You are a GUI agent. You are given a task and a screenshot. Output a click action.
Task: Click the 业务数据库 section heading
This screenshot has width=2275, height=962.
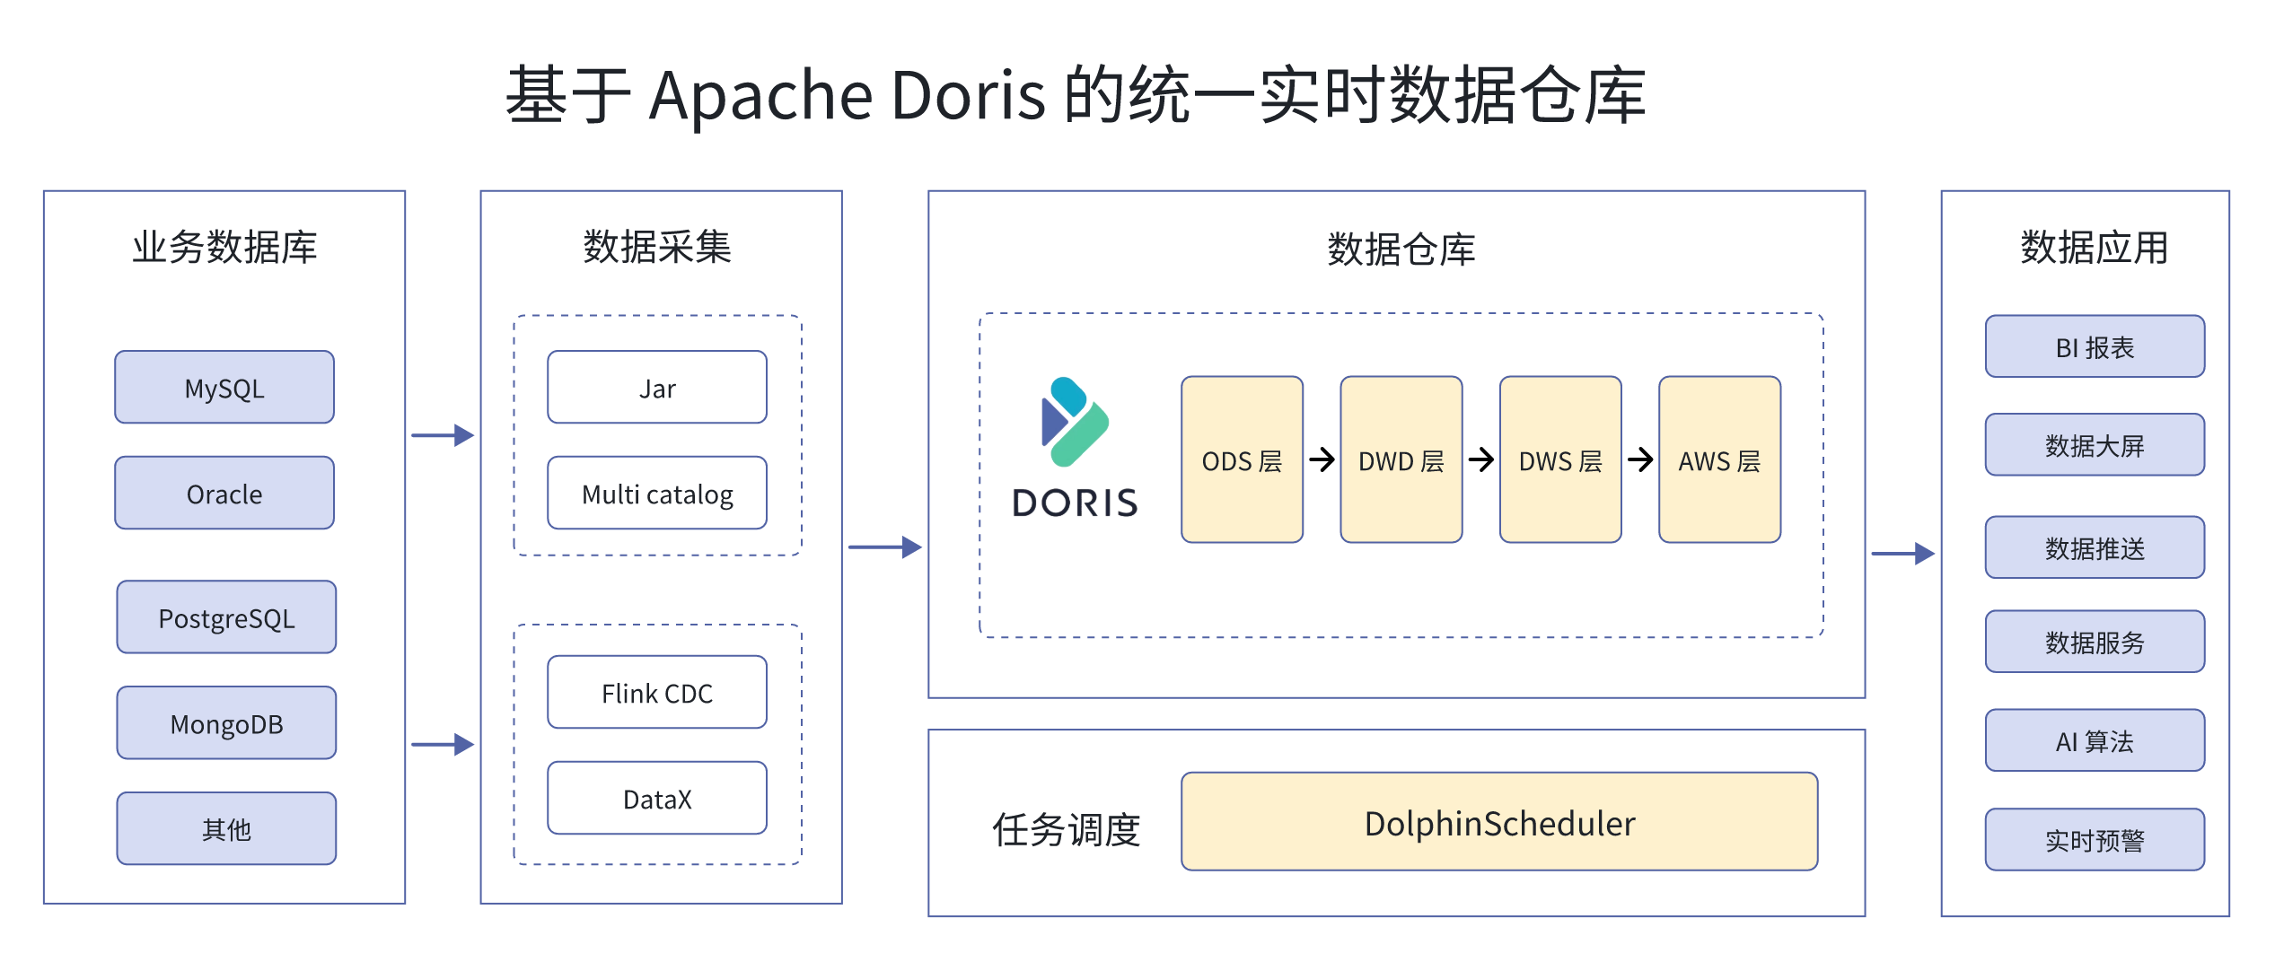pyautogui.click(x=224, y=247)
